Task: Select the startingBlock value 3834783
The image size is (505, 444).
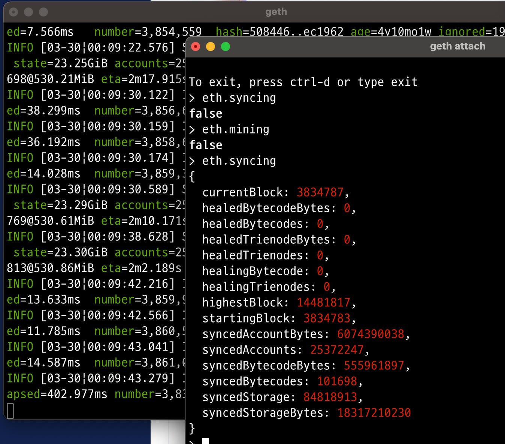Action: point(327,318)
